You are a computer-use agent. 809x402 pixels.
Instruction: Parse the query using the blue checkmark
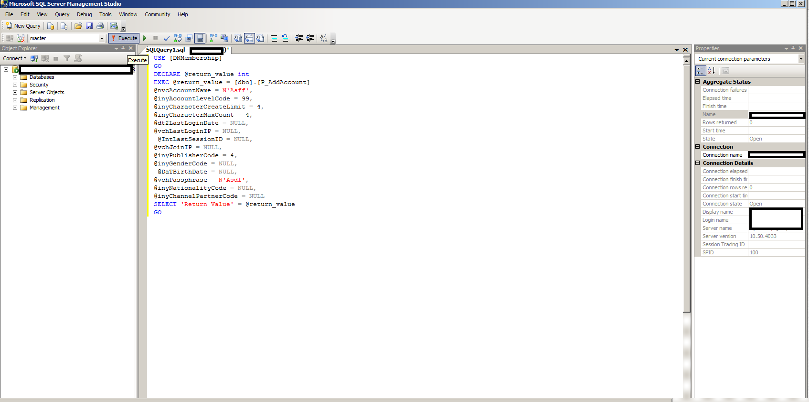pos(167,38)
